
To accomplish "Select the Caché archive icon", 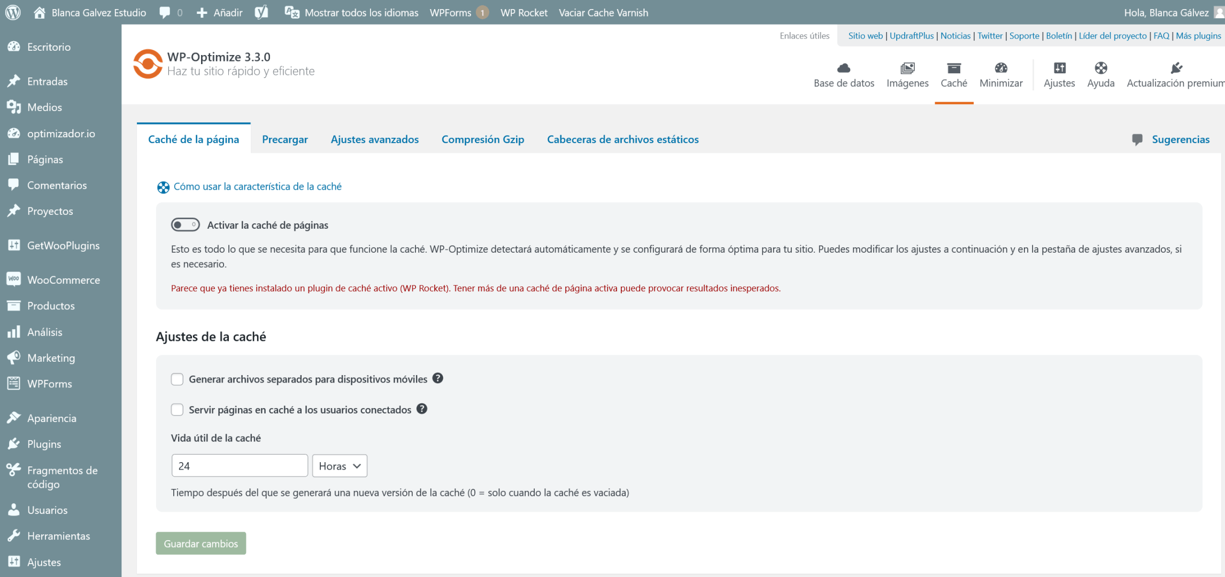I will [954, 68].
